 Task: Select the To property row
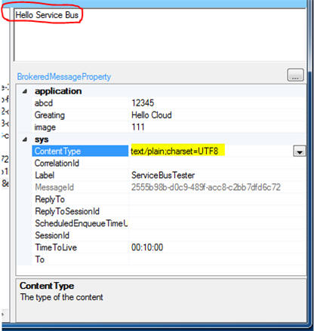click(169, 259)
